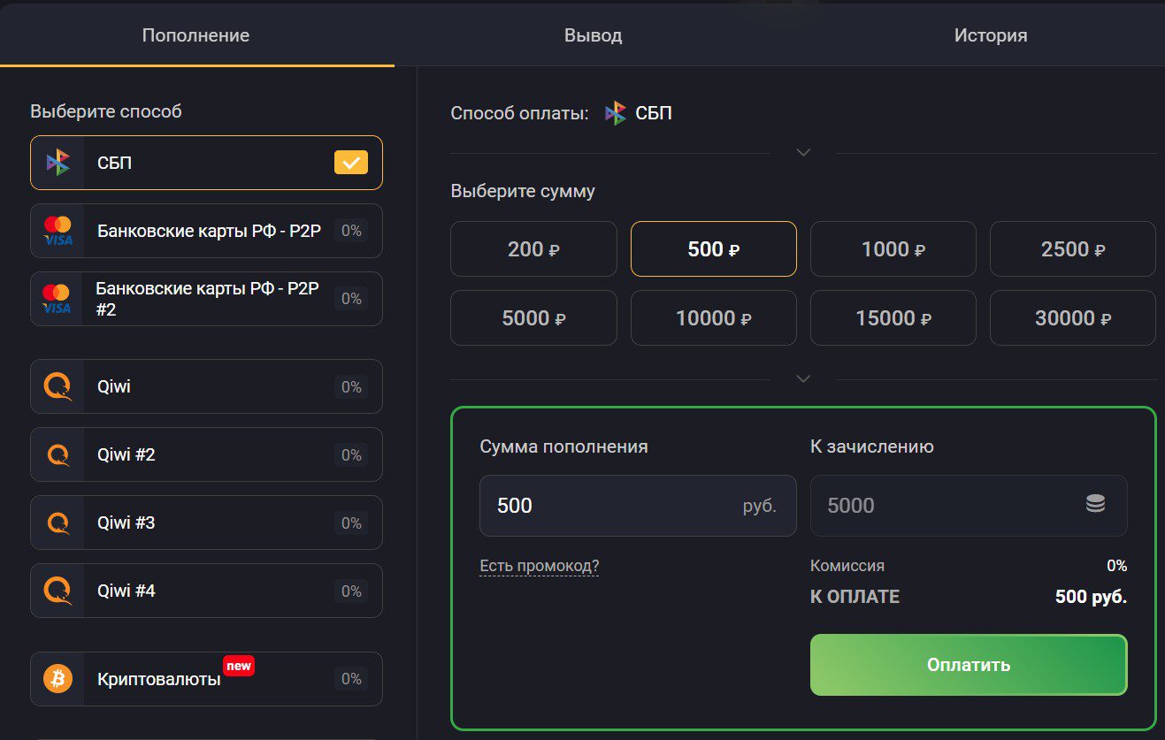Choose Qiwi #4 payment method
This screenshot has width=1165, height=740.
(206, 591)
